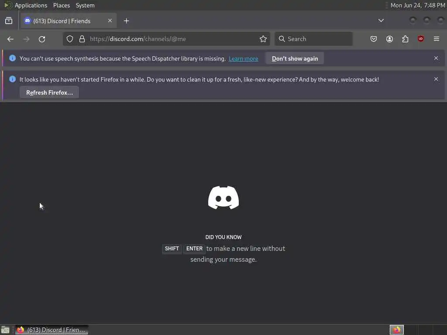Screen dimensions: 447x335
Task: Open Firefox hamburger application menu
Action: click(437, 39)
